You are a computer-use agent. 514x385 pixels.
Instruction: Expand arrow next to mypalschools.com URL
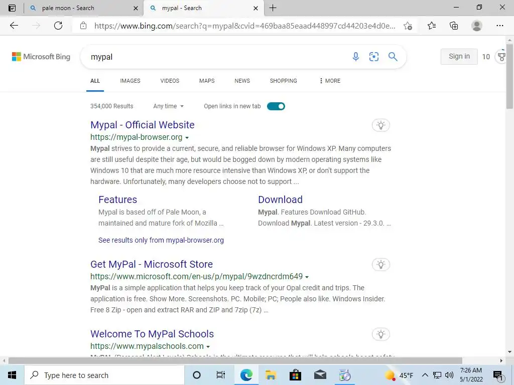208,347
